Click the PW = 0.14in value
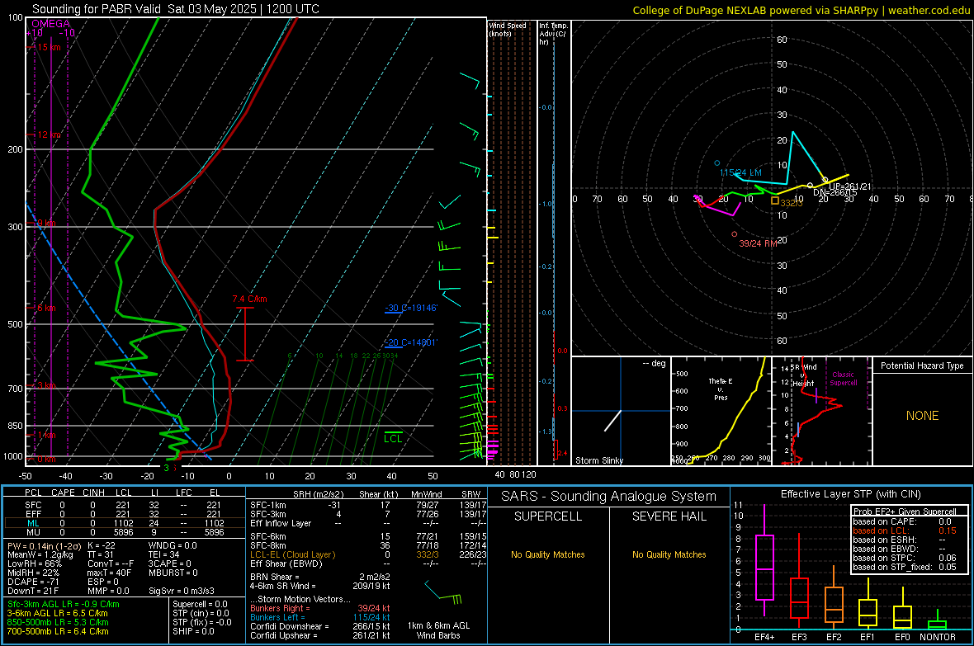This screenshot has height=646, width=974. tap(45, 545)
